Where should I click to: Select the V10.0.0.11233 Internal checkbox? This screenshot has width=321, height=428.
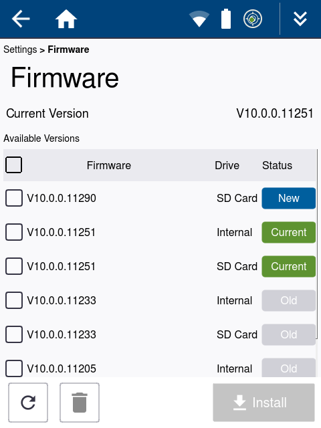(14, 300)
